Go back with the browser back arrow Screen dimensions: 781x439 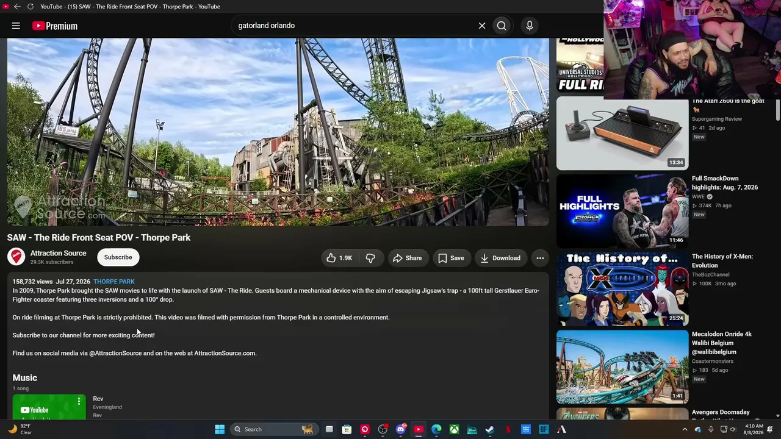coord(17,7)
